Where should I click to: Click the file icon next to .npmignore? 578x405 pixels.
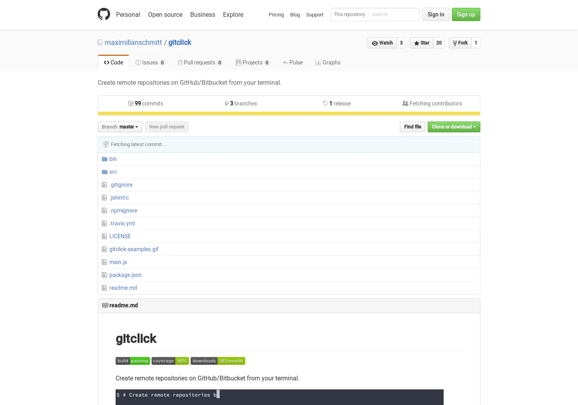pos(104,211)
